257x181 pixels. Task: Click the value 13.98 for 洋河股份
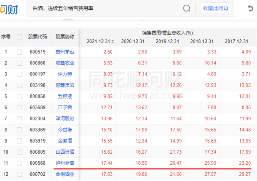(x=107, y=119)
